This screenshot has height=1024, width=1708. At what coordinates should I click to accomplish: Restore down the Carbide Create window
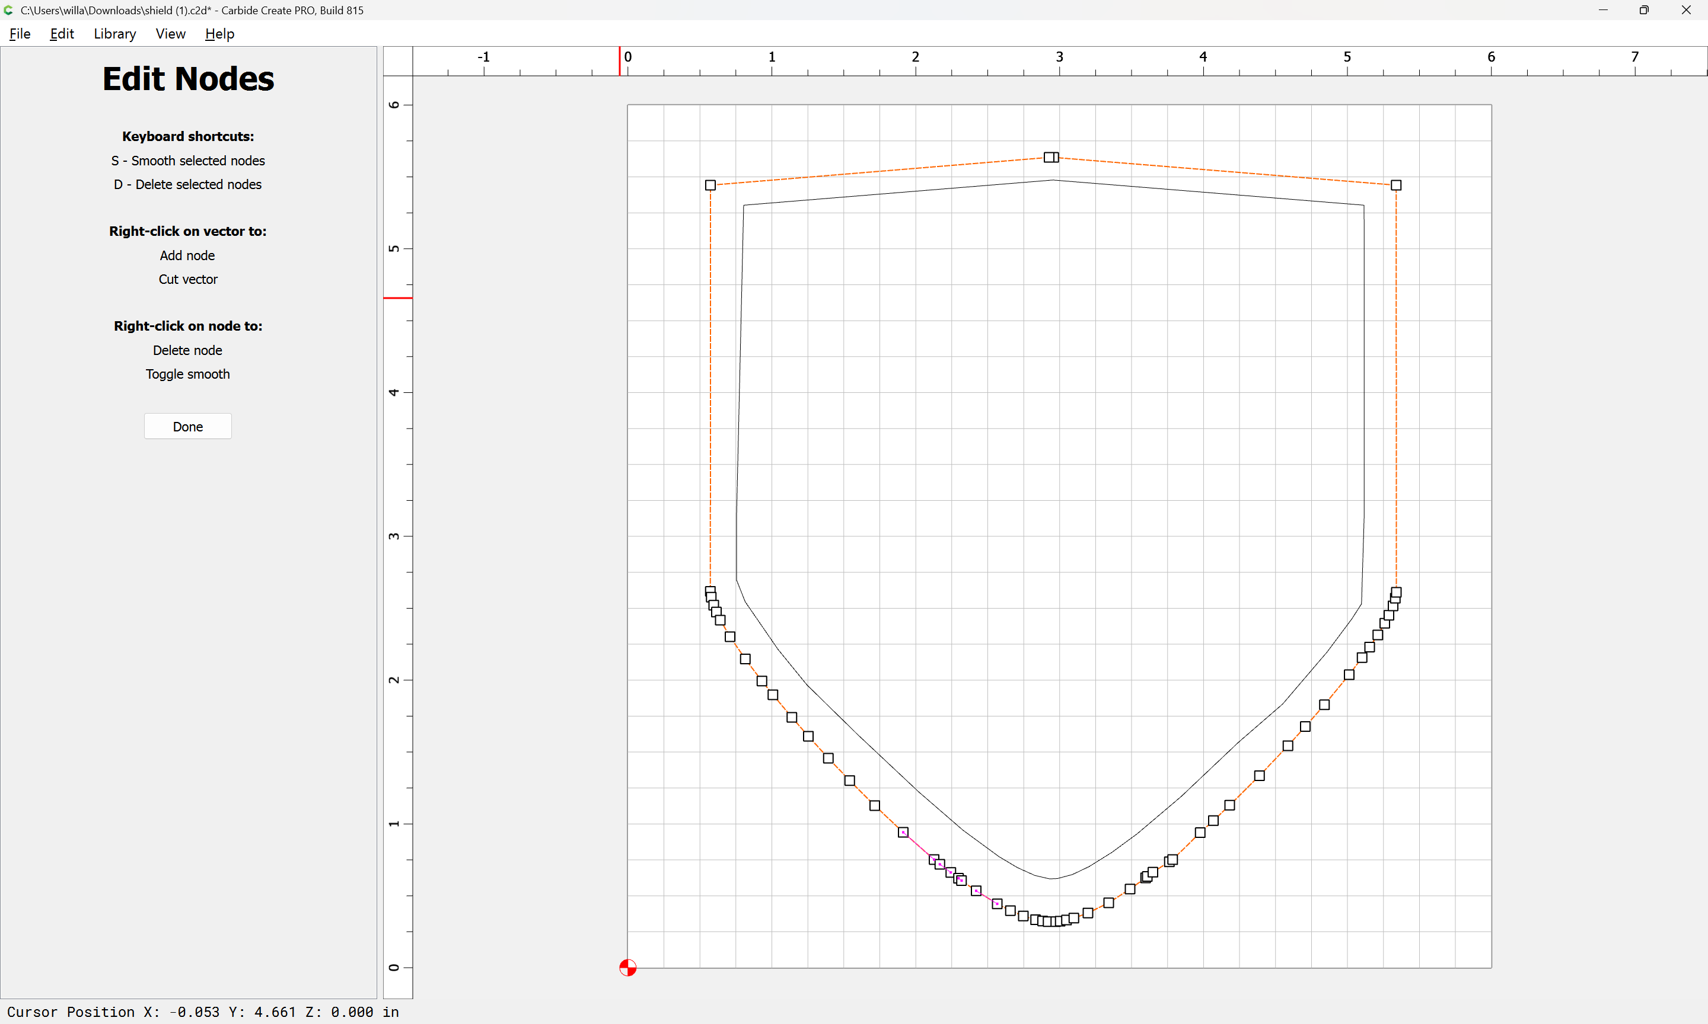tap(1645, 10)
